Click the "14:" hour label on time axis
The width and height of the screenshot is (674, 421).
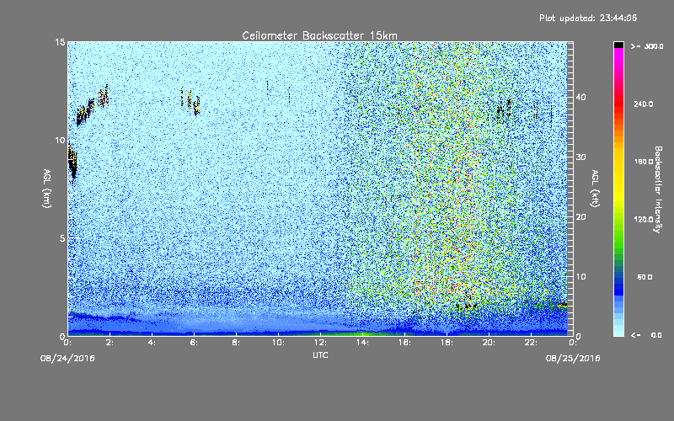pos(362,343)
